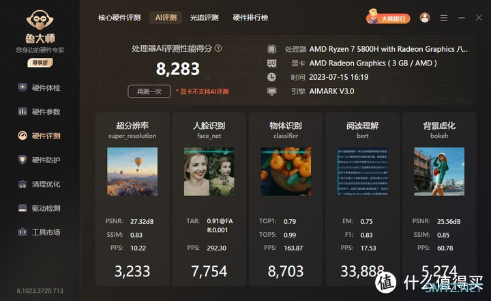
Task: Click the bert score 33,888
Action: point(362,271)
